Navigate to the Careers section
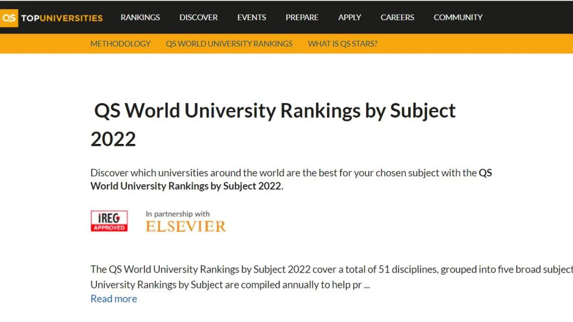The height and width of the screenshot is (322, 573). point(397,17)
